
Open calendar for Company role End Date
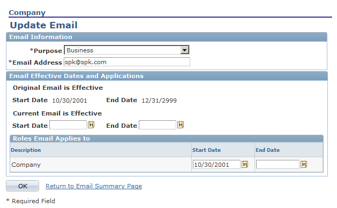click(x=304, y=165)
